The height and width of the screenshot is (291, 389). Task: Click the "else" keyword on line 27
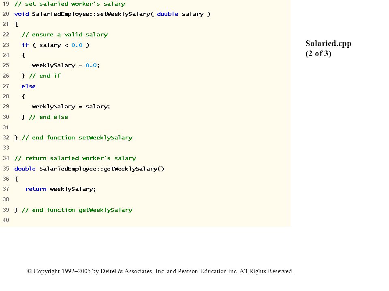coord(28,86)
